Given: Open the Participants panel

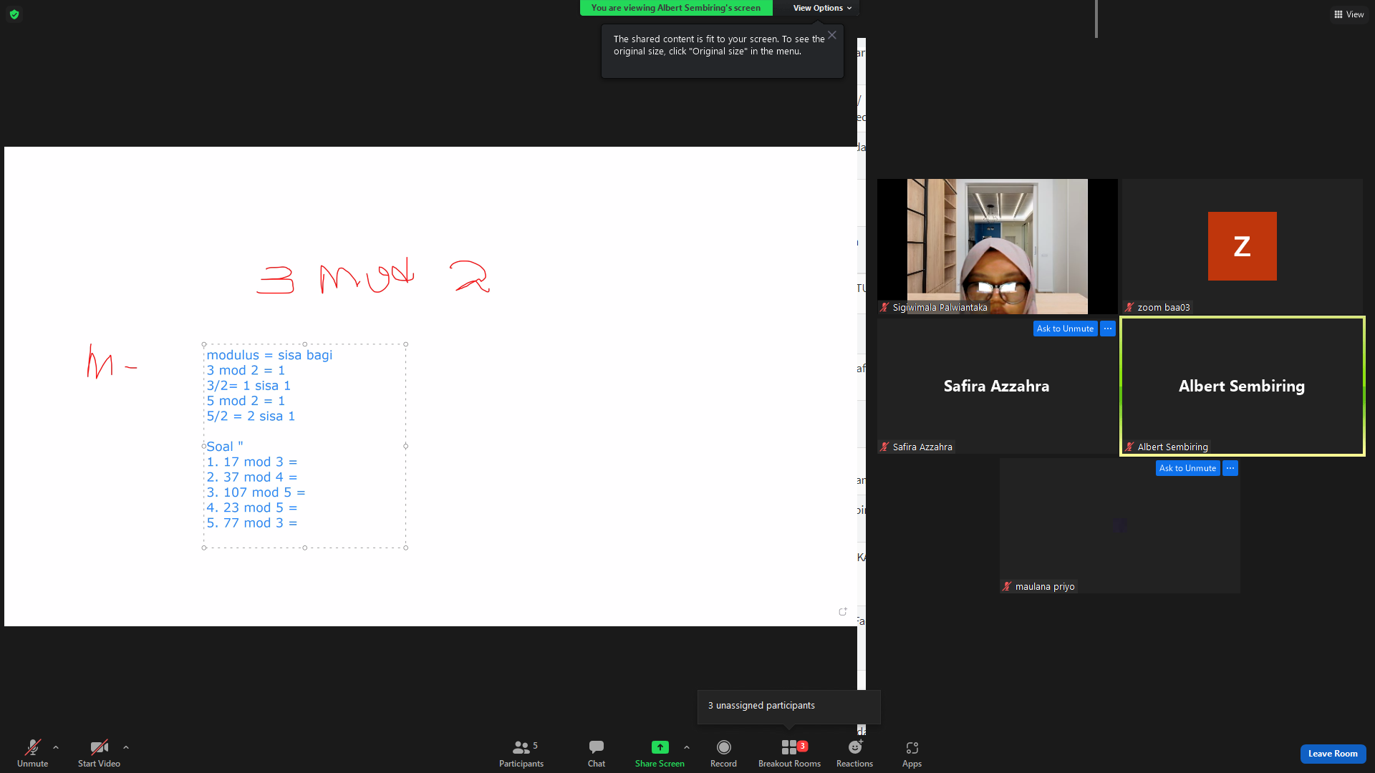Looking at the screenshot, I should [x=521, y=754].
